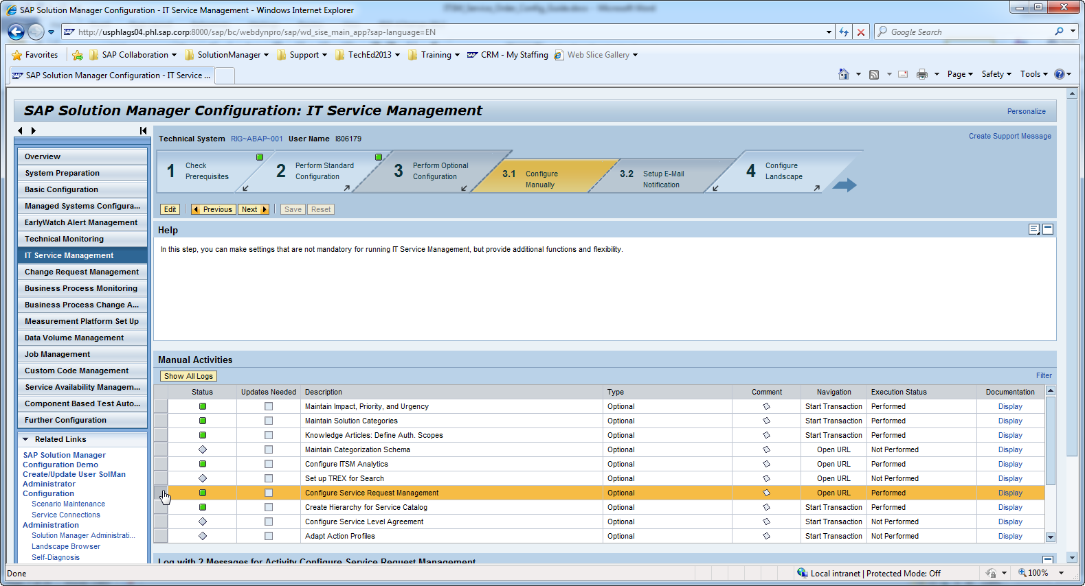The image size is (1085, 586).
Task: Open Create Support Message link
Action: click(x=1009, y=136)
